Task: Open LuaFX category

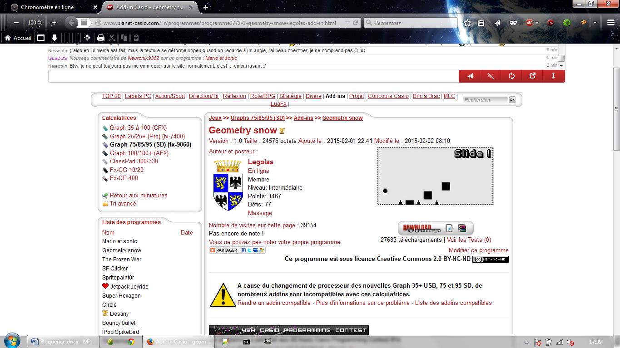Action: coord(279,104)
